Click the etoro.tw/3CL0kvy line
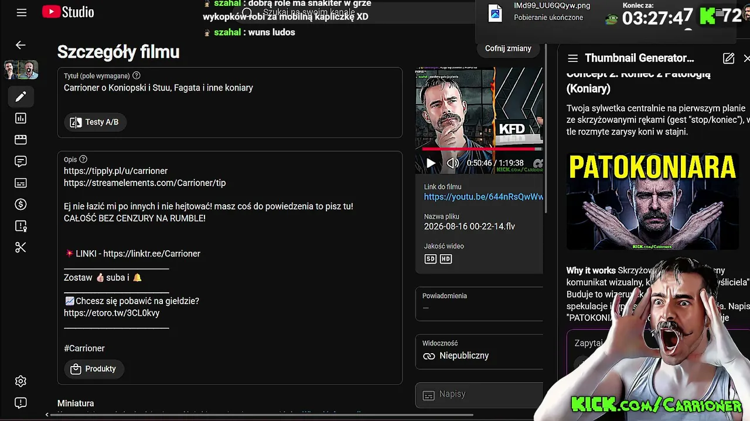This screenshot has height=421, width=750. click(112, 313)
